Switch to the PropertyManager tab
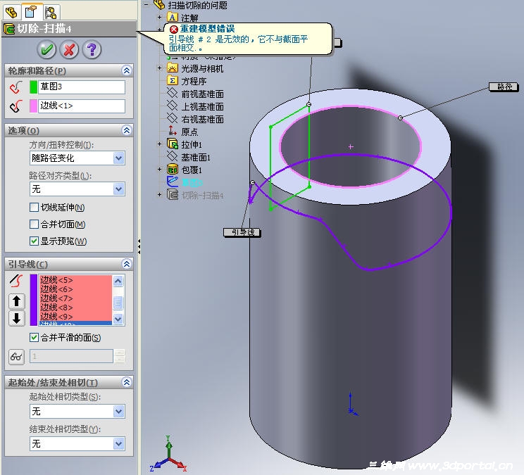524x475 pixels. tap(31, 13)
